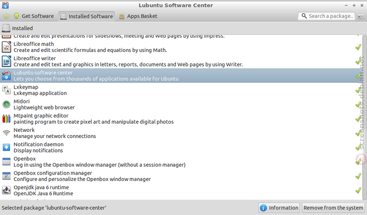The height and width of the screenshot is (215, 367).
Task: Select 'Mtpaint graphic editor' row title
Action: pos(41,116)
